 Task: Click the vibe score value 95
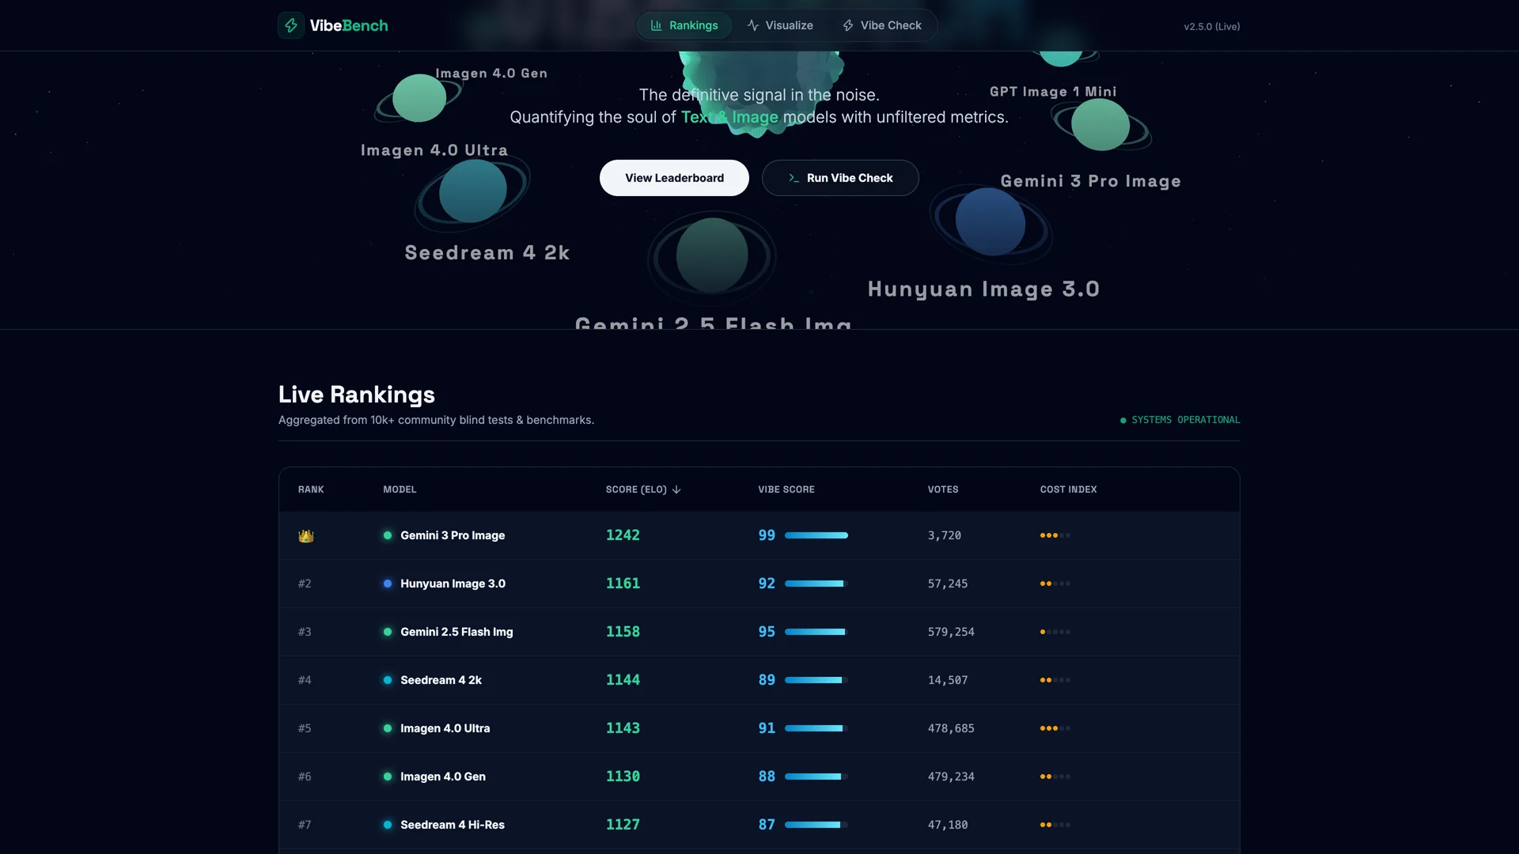tap(767, 632)
